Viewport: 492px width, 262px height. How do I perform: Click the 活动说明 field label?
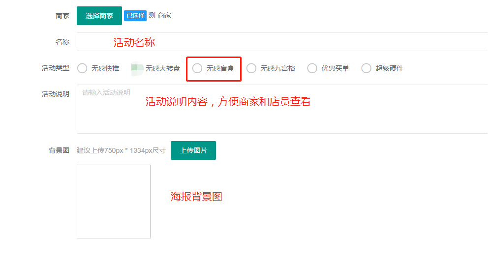click(x=56, y=94)
